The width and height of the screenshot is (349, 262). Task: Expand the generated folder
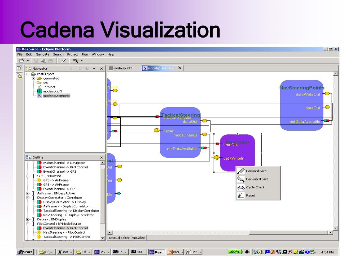tap(33, 78)
